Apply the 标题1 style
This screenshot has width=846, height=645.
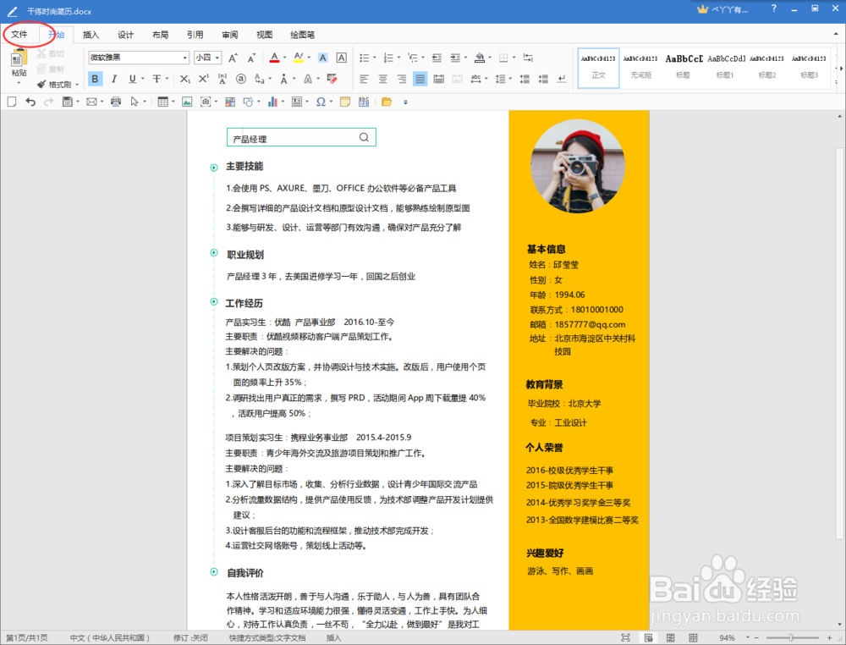coord(725,68)
